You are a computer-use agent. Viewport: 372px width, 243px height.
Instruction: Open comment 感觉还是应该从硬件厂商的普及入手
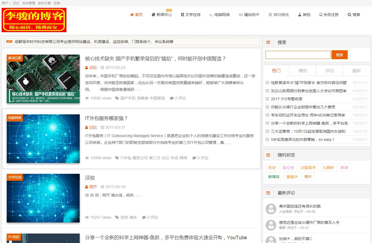coord(309,222)
